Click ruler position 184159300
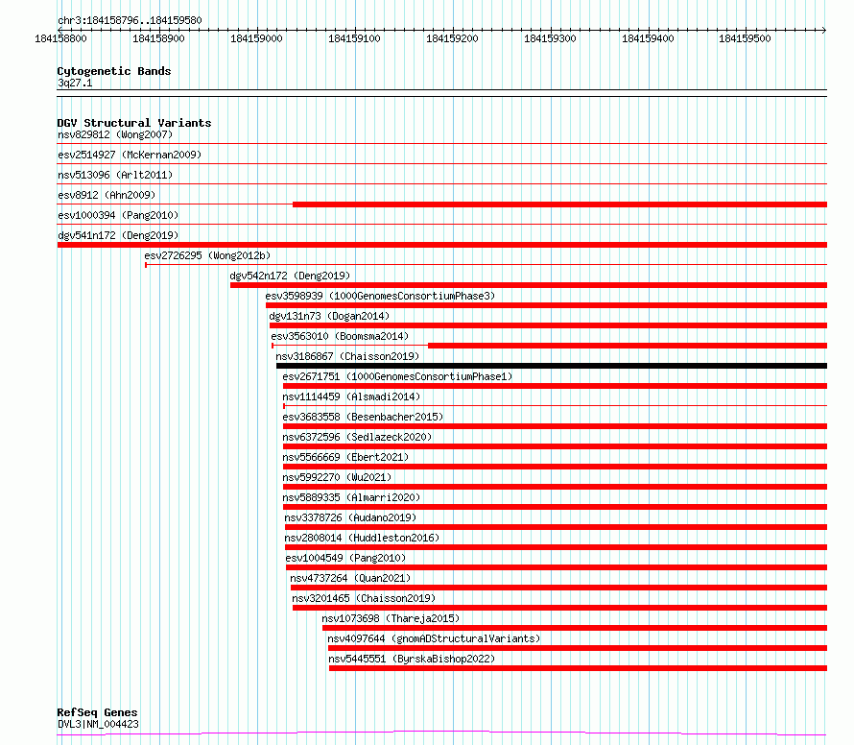This screenshot has width=854, height=745. pyautogui.click(x=550, y=38)
